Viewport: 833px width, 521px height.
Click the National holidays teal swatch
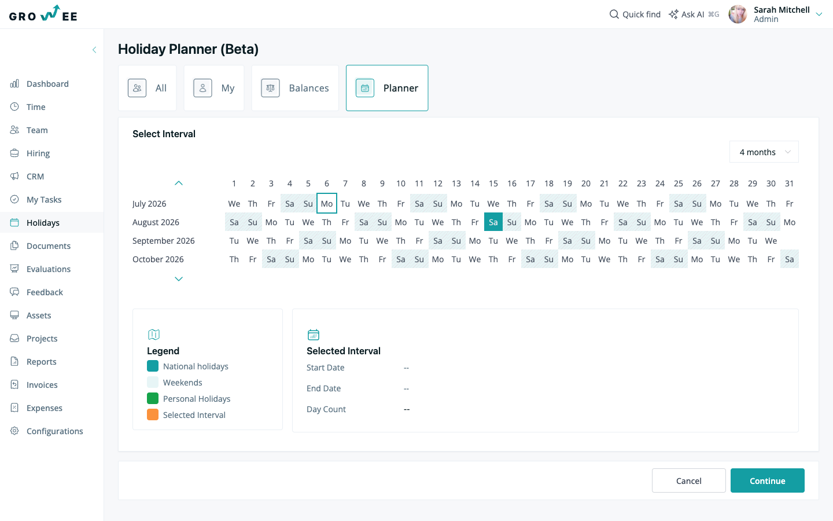click(x=153, y=366)
